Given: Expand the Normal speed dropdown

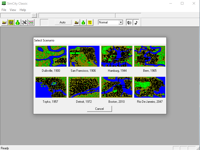Looking at the screenshot, I should tap(121, 22).
